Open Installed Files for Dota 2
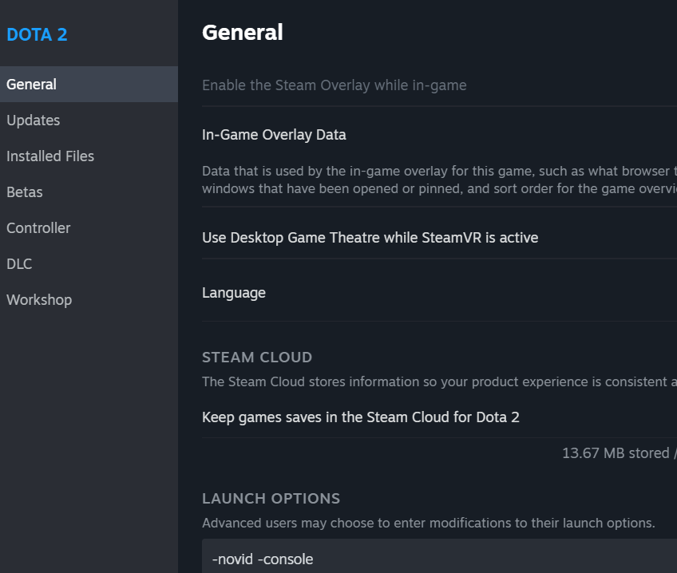This screenshot has height=573, width=677. click(x=49, y=156)
